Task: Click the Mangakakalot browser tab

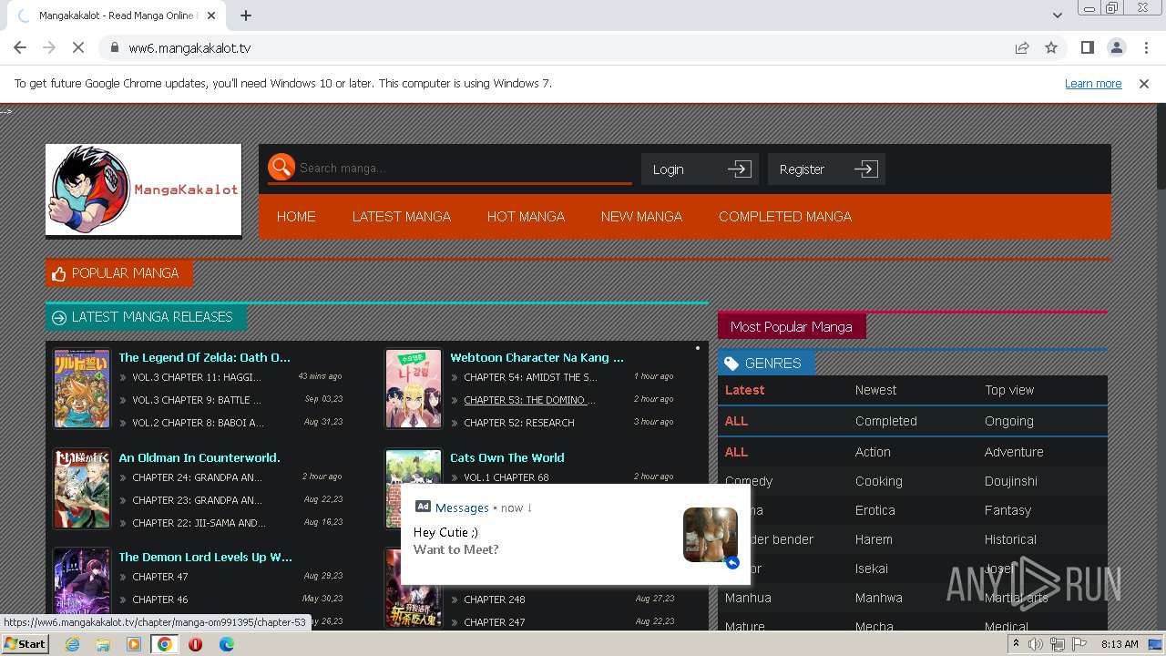Action: pos(117,15)
